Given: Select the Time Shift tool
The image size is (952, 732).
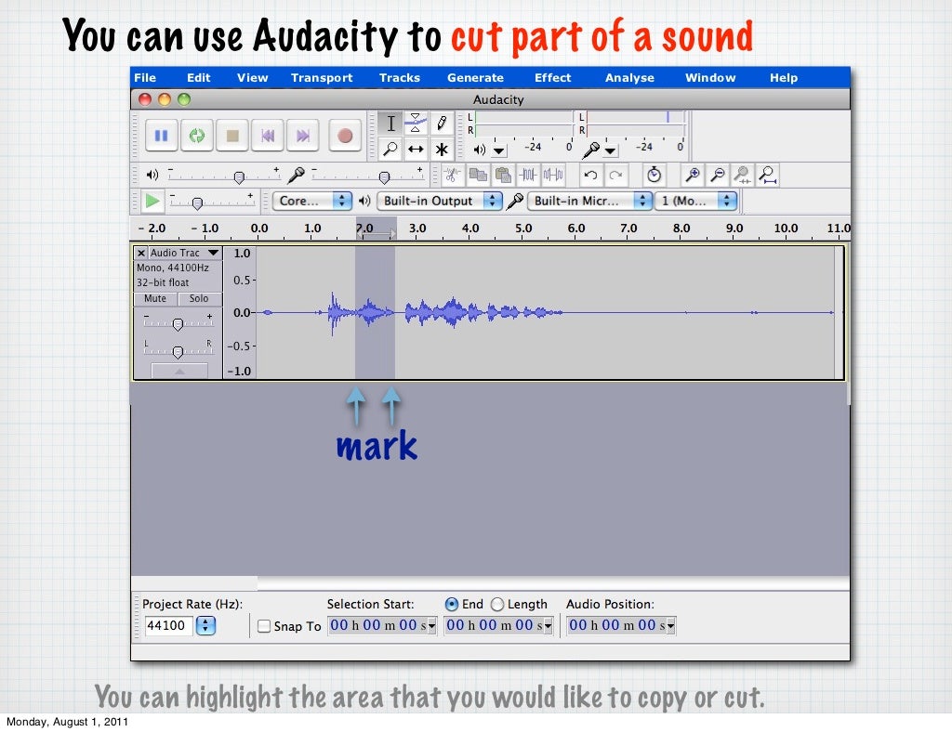Looking at the screenshot, I should tap(416, 149).
